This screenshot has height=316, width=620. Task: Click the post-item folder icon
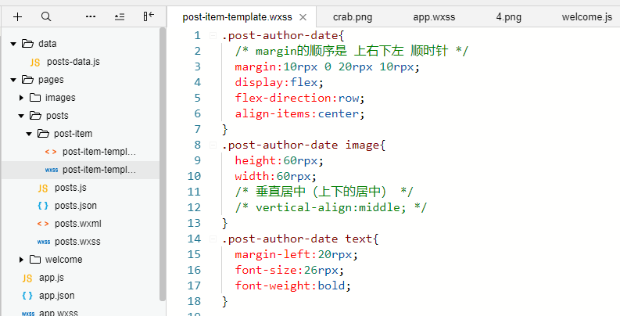pyautogui.click(x=44, y=134)
